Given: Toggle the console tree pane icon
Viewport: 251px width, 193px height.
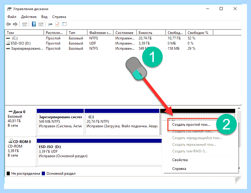Looking at the screenshot, I should (24, 24).
